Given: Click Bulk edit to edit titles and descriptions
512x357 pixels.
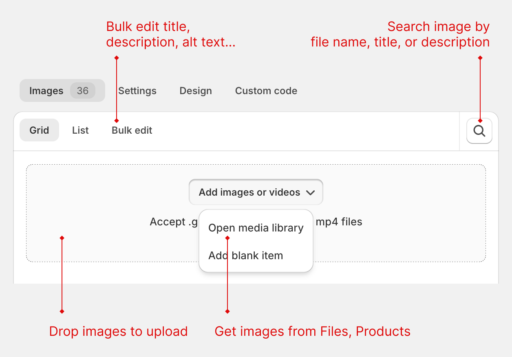Looking at the screenshot, I should click(131, 130).
